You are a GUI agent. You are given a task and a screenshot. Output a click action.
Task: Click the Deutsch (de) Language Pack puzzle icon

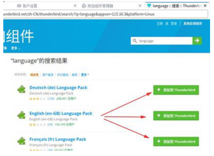(21, 89)
